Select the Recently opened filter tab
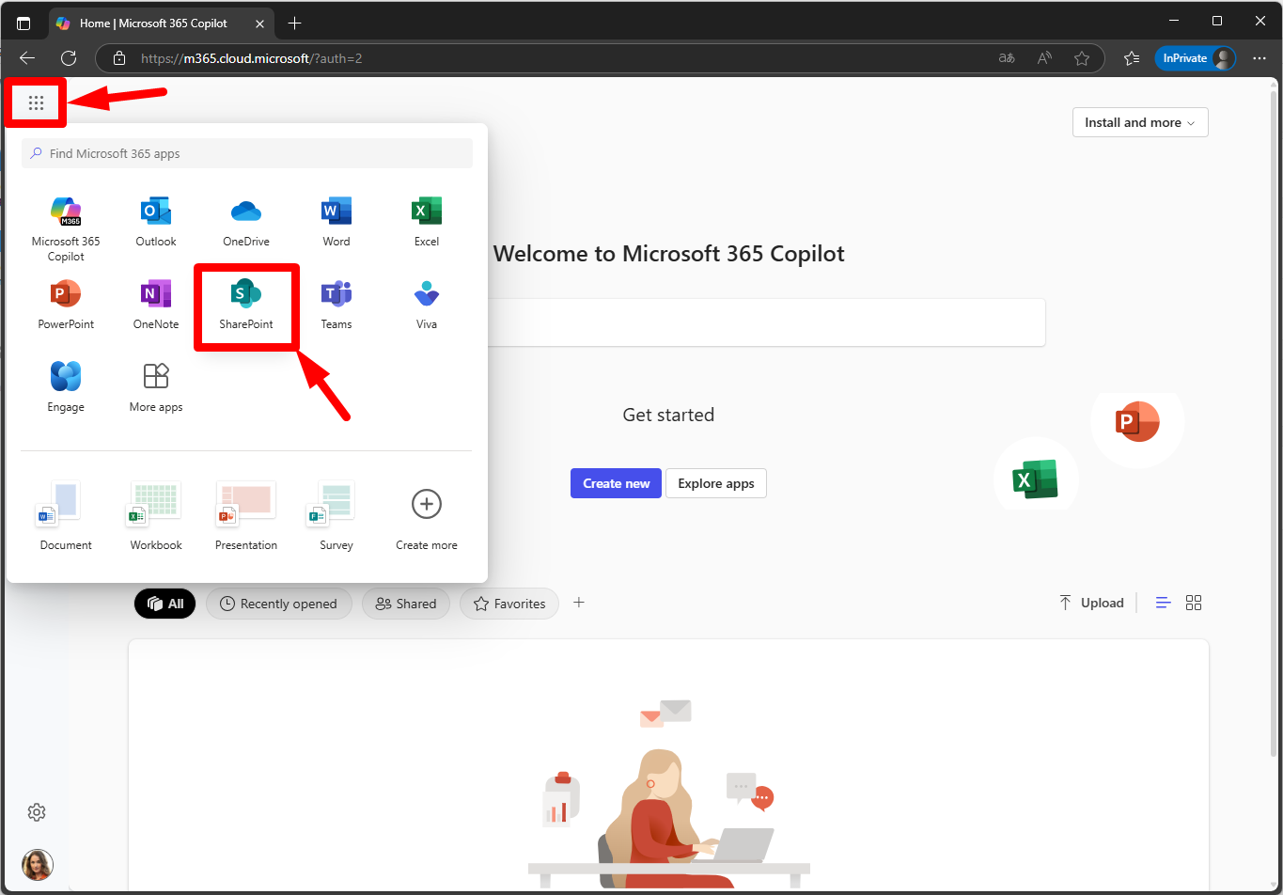The height and width of the screenshot is (895, 1283). (x=278, y=604)
